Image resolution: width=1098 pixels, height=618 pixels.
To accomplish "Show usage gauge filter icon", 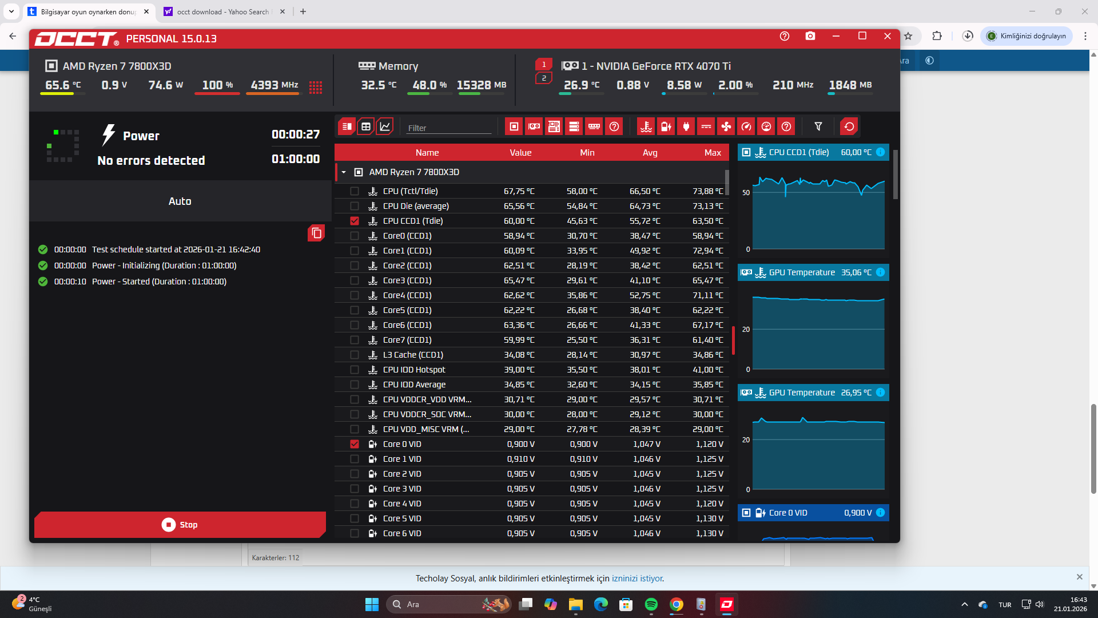I will (766, 126).
